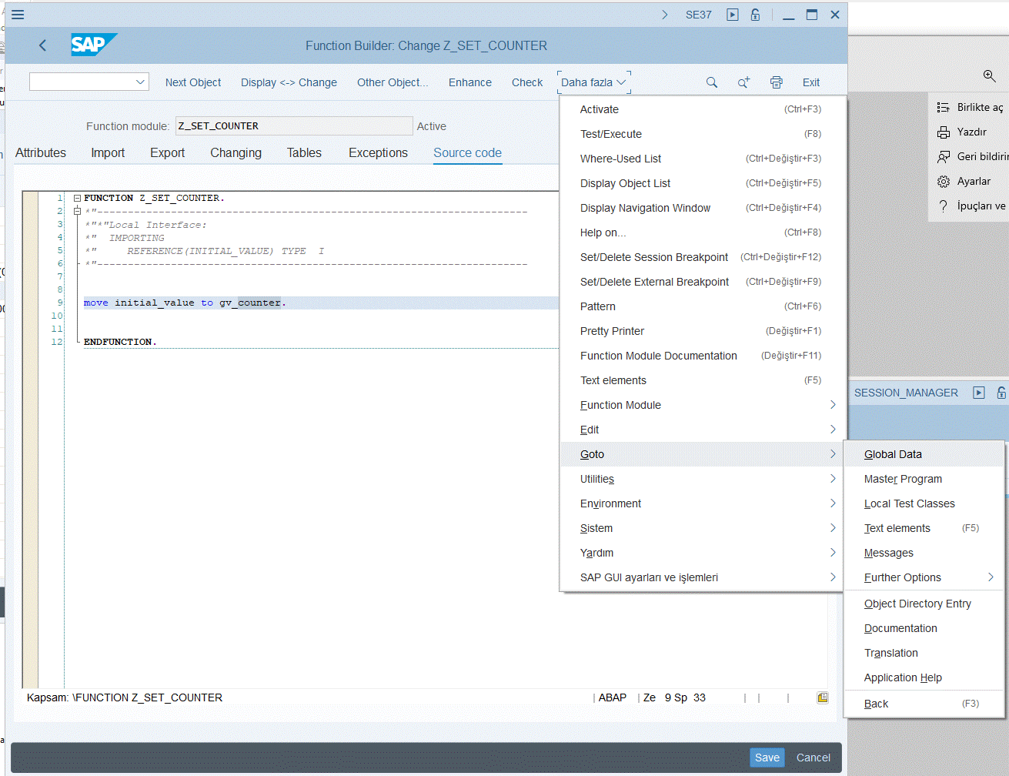Open Ayarlar gear in background panel
Viewport: 1009px width, 776px height.
pyautogui.click(x=944, y=181)
